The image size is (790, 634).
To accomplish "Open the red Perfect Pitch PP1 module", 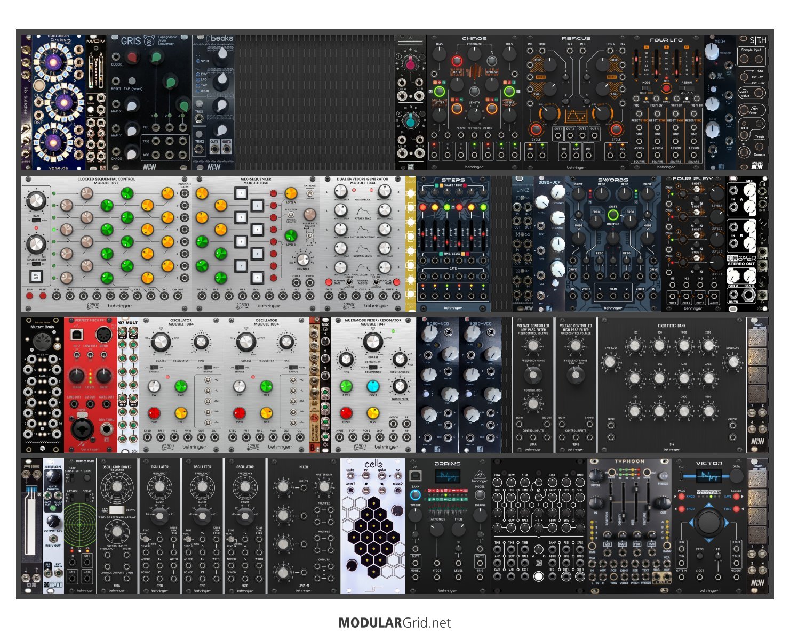I will [91, 385].
